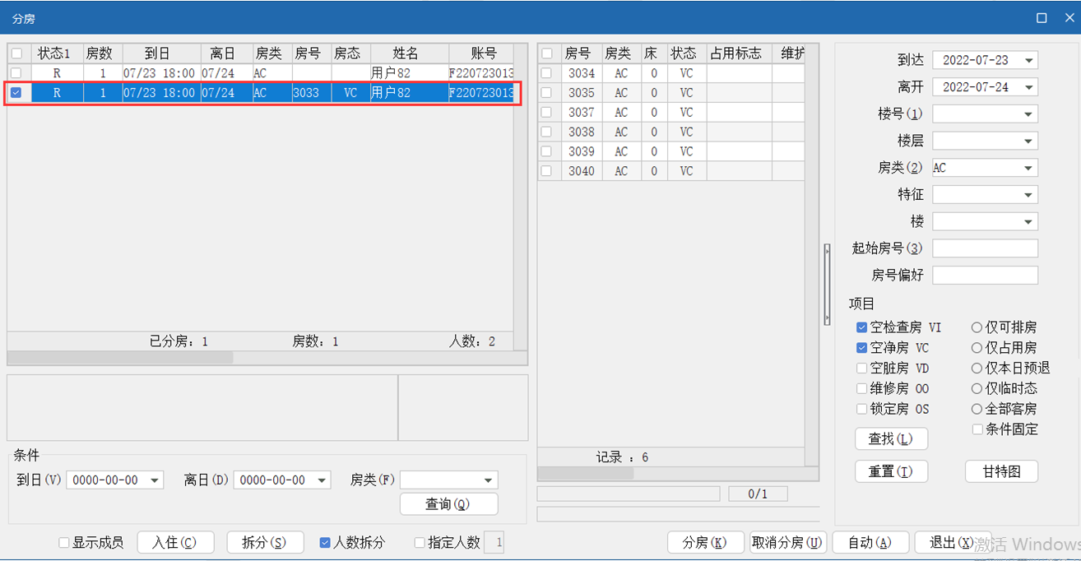Enable 指定人数 checkbox

[x=420, y=543]
